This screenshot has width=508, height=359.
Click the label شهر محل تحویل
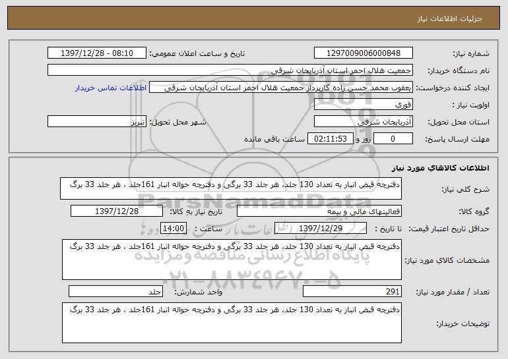pyautogui.click(x=177, y=122)
